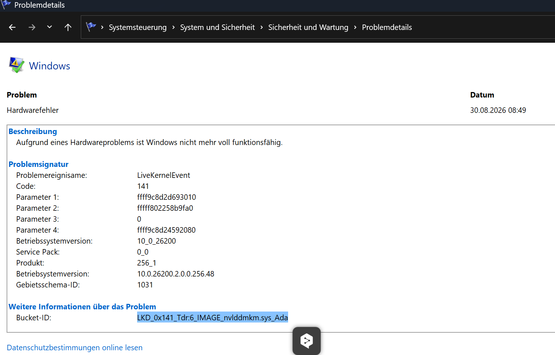Select the highlighted Bucket-ID value
Screen dimensions: 555x355
[x=212, y=317]
